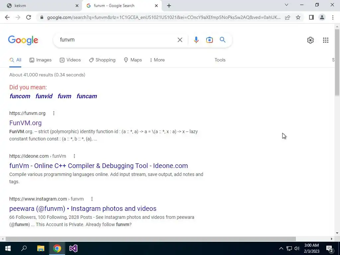The height and width of the screenshot is (255, 340).
Task: Reload the current page
Action: 29,17
